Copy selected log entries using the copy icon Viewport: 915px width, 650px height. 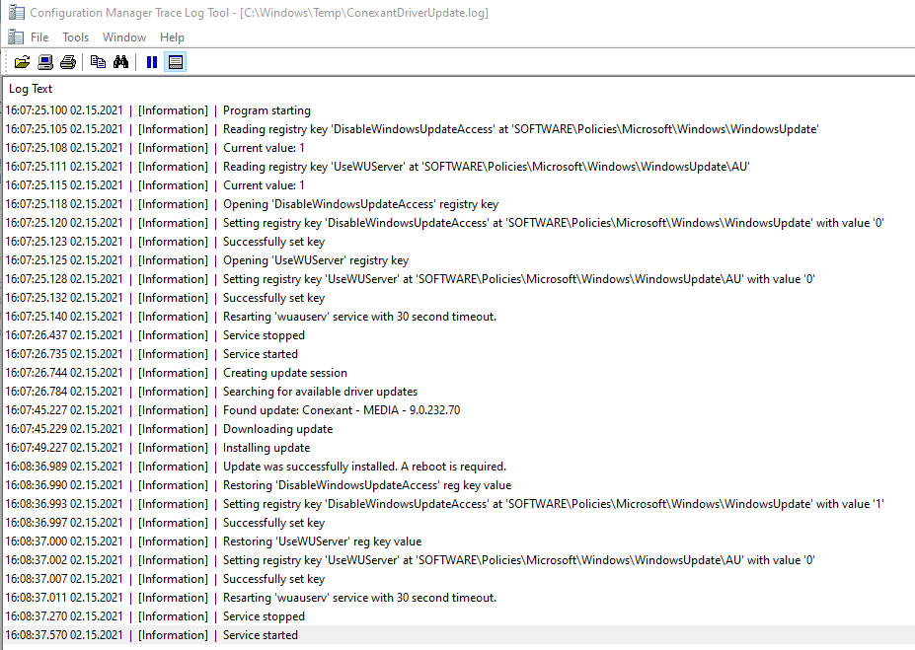(x=98, y=61)
